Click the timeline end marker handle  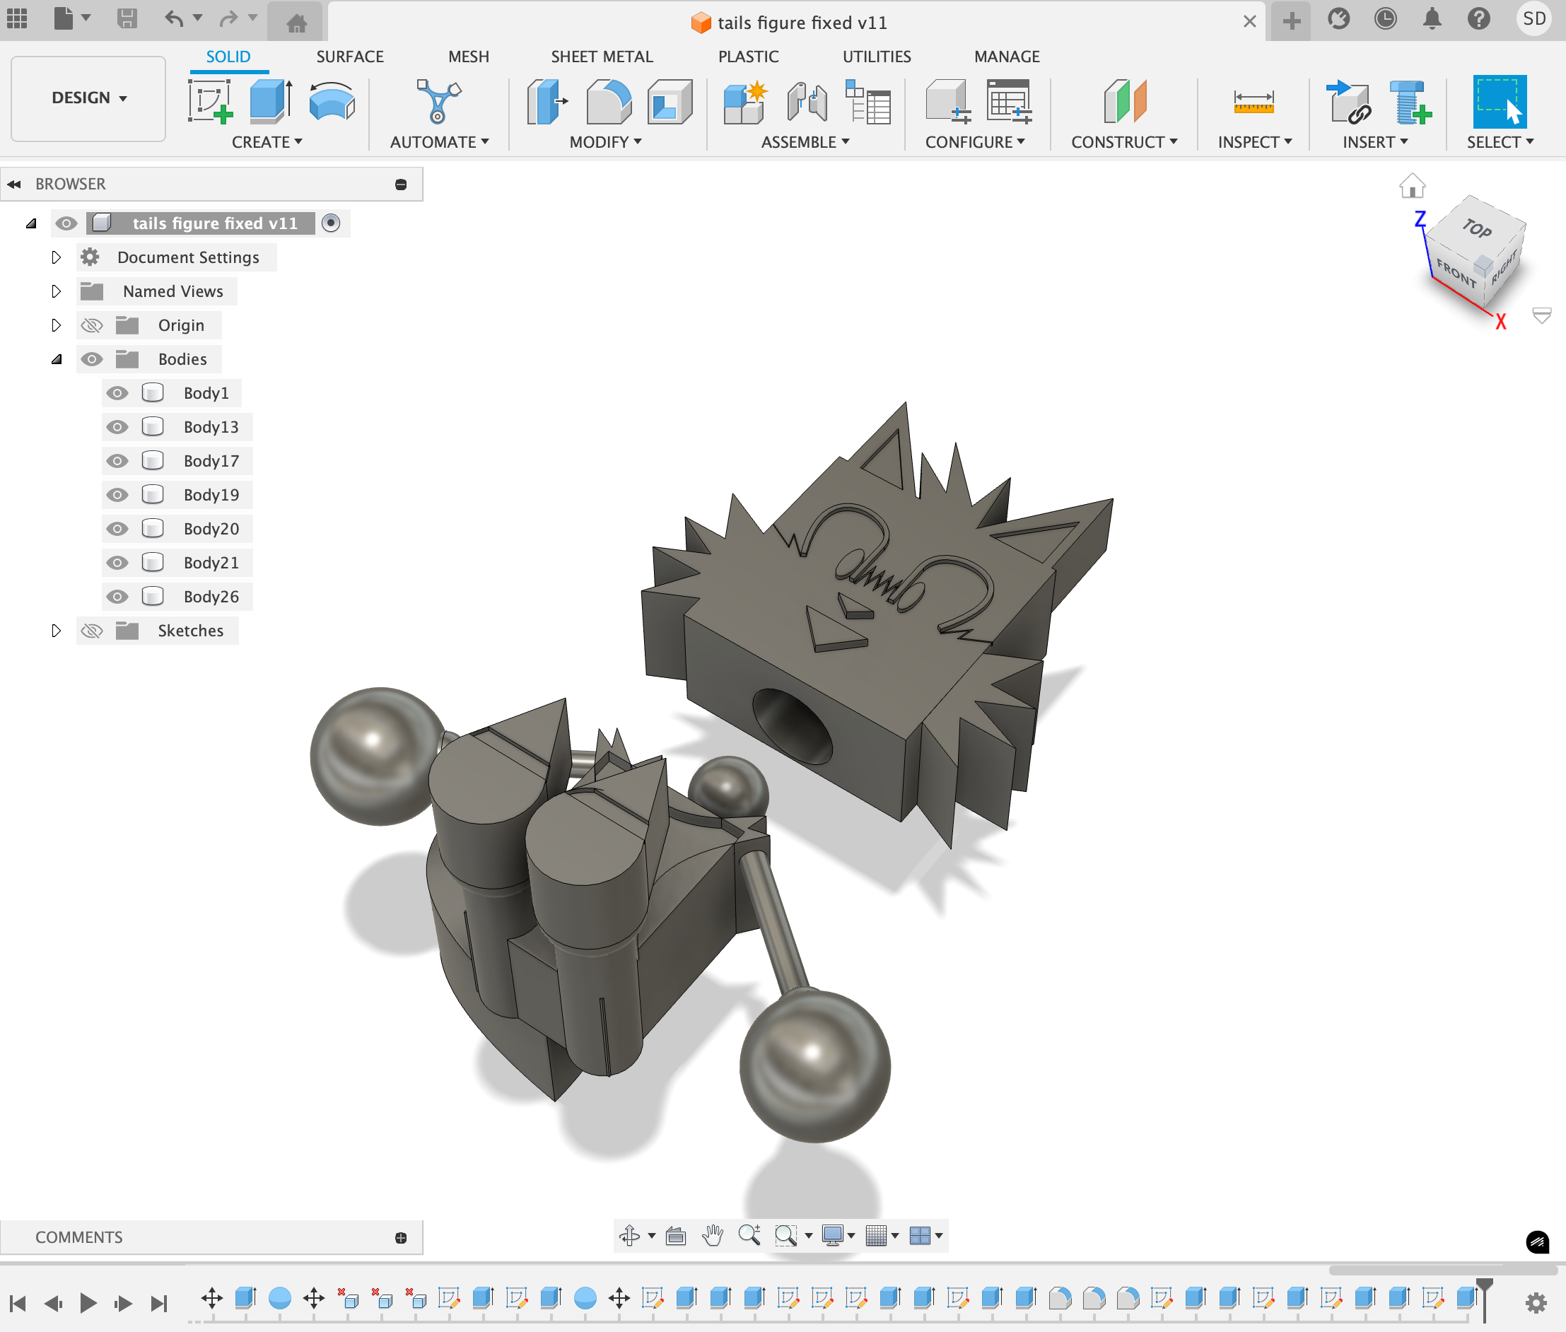point(1484,1284)
